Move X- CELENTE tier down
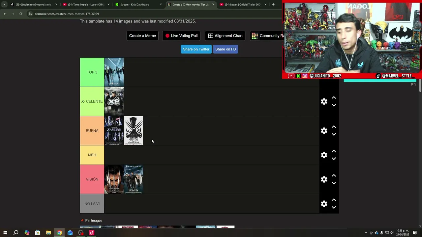The height and width of the screenshot is (237, 422). click(x=334, y=105)
